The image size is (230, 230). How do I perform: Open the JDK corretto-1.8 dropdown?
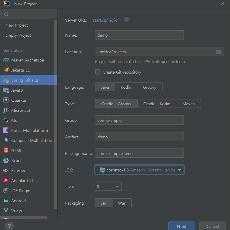139,170
